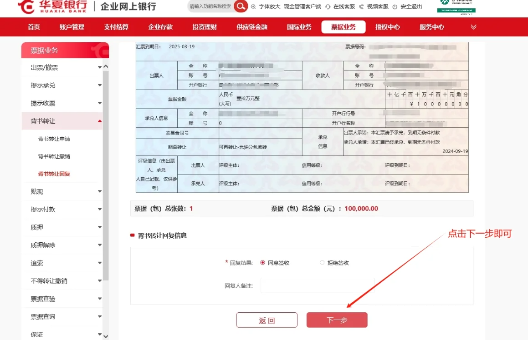Select the 拒绝签收 radio button
The width and height of the screenshot is (528, 340).
322,263
